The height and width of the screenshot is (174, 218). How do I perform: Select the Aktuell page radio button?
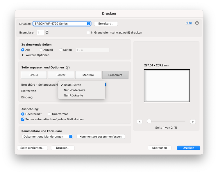(41, 50)
